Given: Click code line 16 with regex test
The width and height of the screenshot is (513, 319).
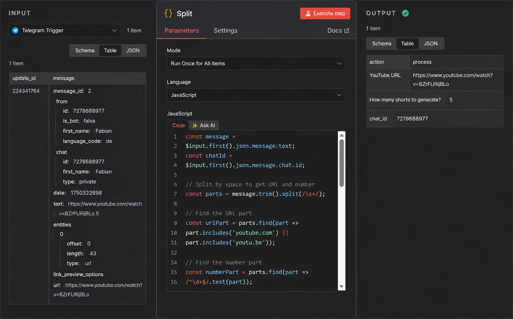Looking at the screenshot, I should tap(219, 282).
